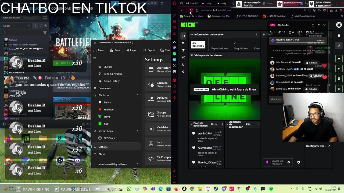Open Filtro in Feed de actividades
This screenshot has height=193, width=344.
[214, 124]
